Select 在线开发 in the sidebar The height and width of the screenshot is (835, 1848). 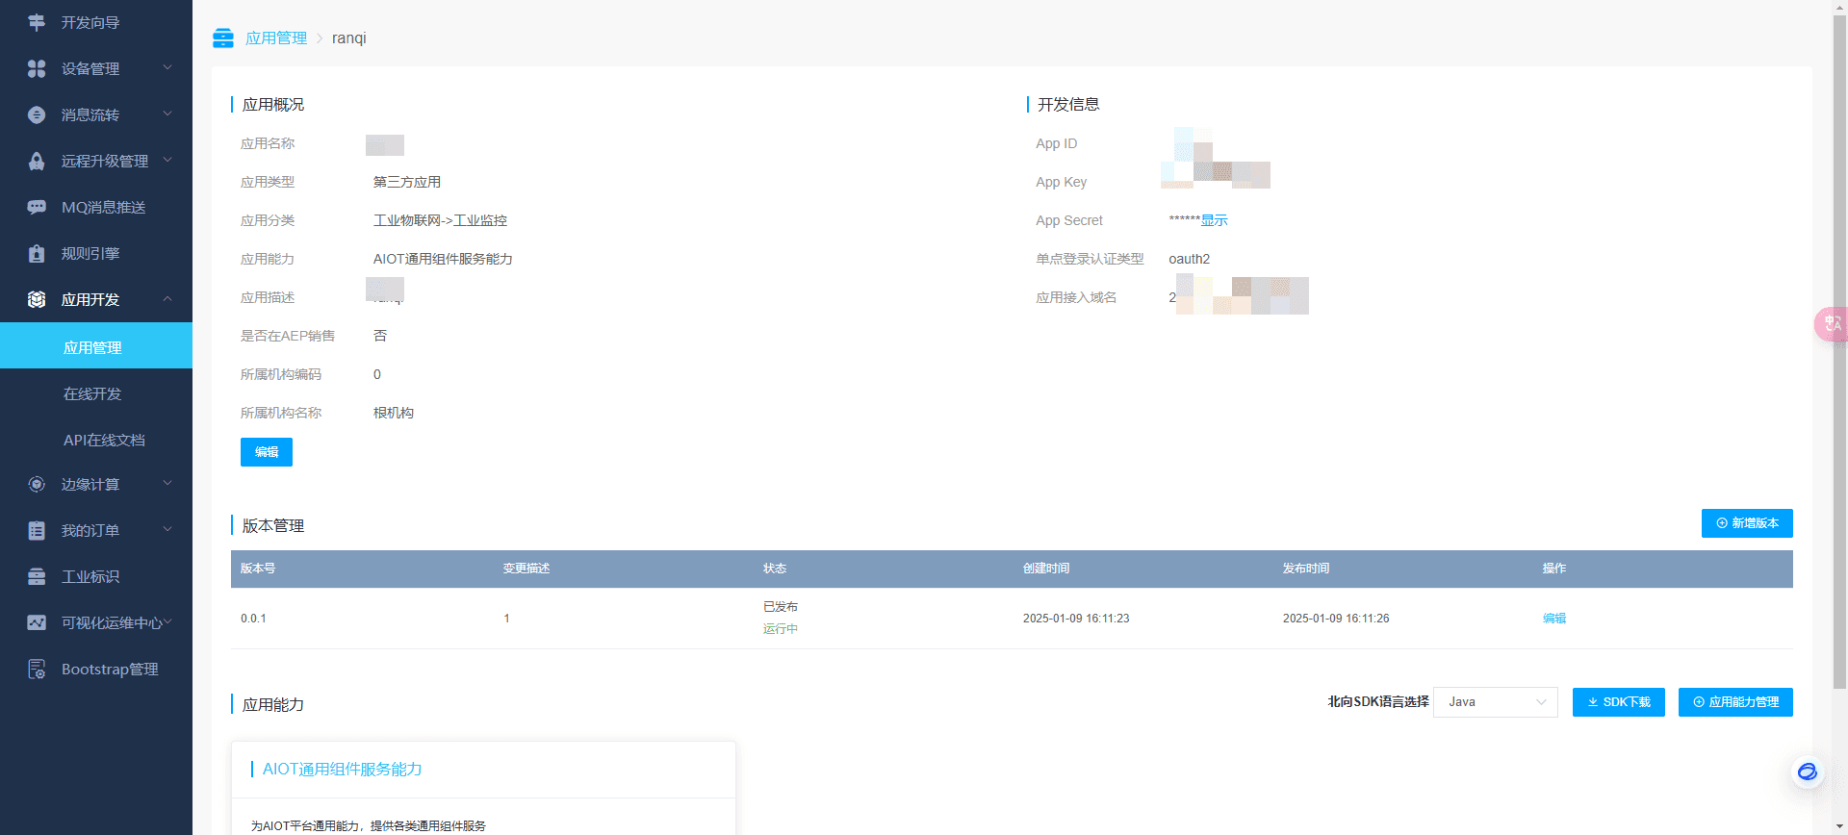point(92,393)
